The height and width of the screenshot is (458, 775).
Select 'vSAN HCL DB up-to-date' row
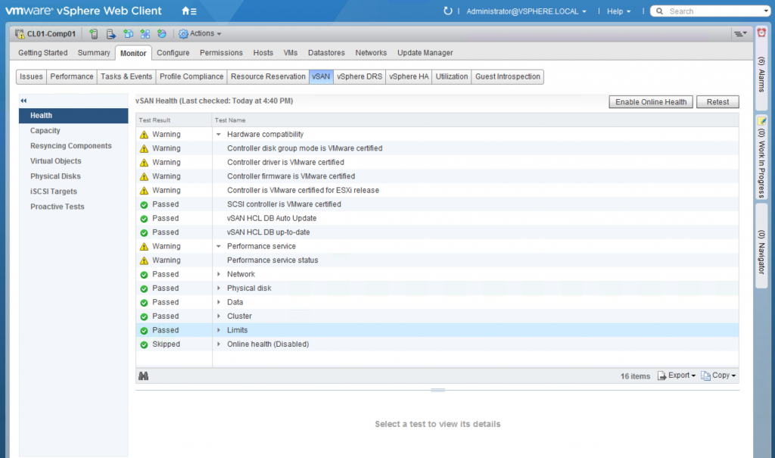pyautogui.click(x=437, y=232)
